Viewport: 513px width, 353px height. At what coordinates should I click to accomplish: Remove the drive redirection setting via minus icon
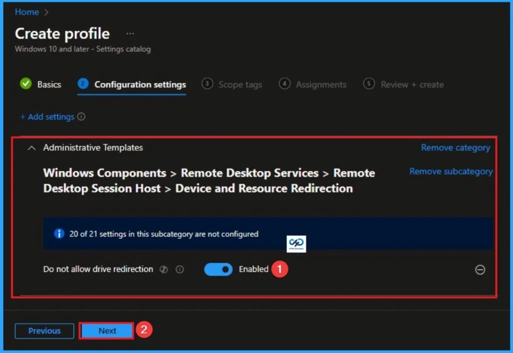pos(480,269)
